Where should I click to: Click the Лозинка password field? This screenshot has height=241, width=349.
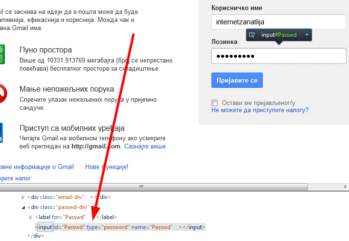coord(279,56)
